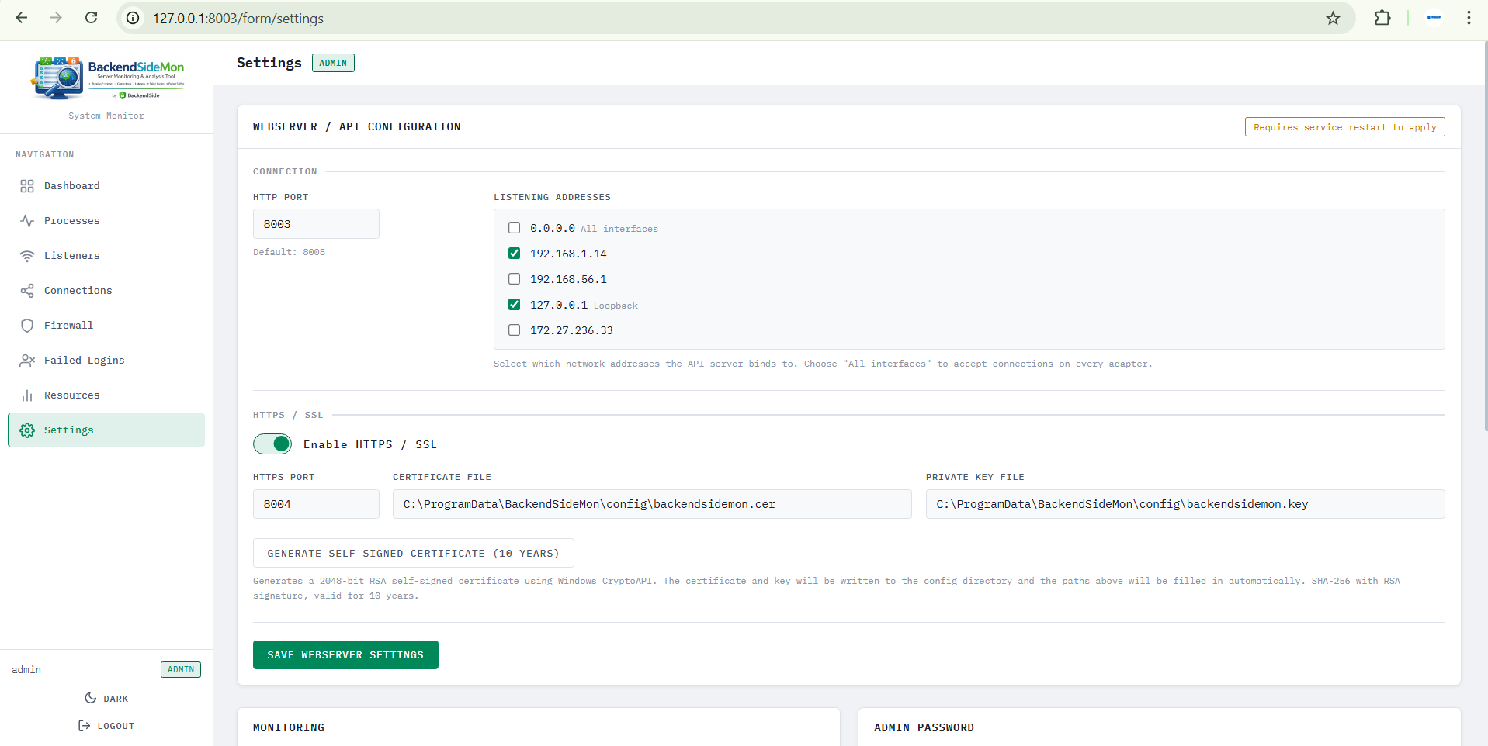Click the Firewall shield icon

coord(27,326)
